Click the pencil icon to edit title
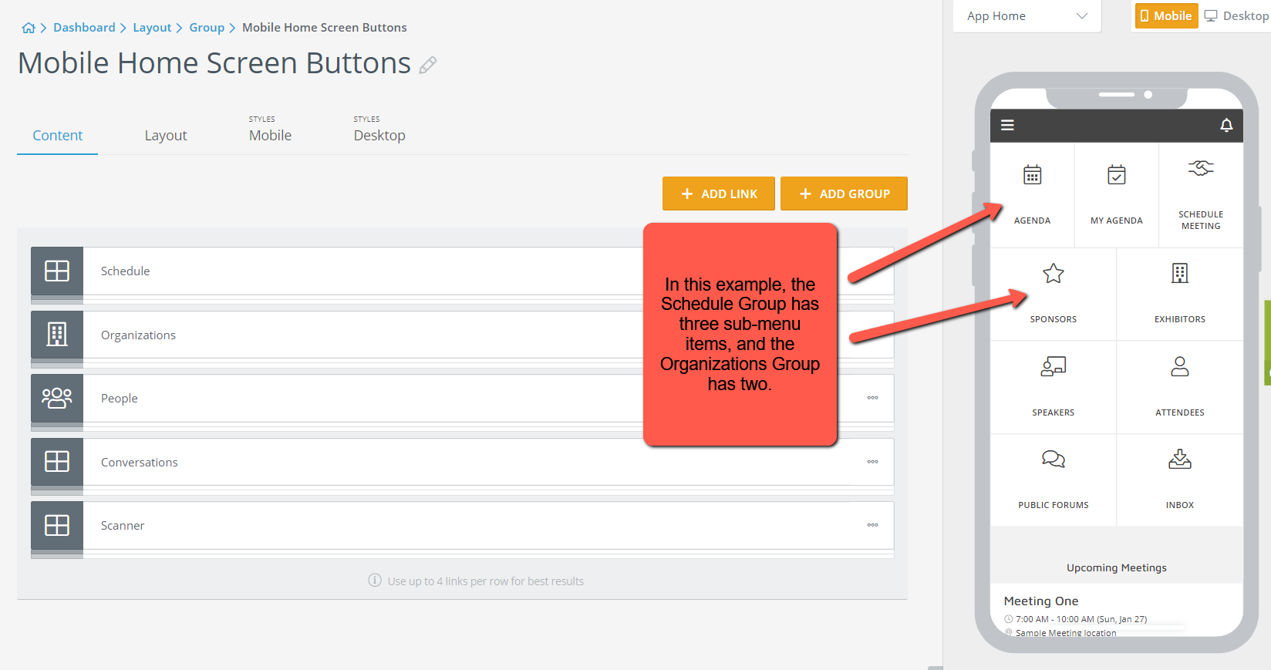The width and height of the screenshot is (1271, 670). (428, 66)
